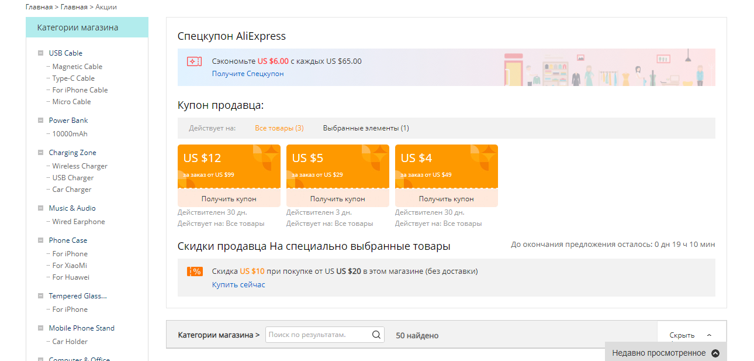Click the AliExpress shopping banner illustration

click(x=609, y=68)
